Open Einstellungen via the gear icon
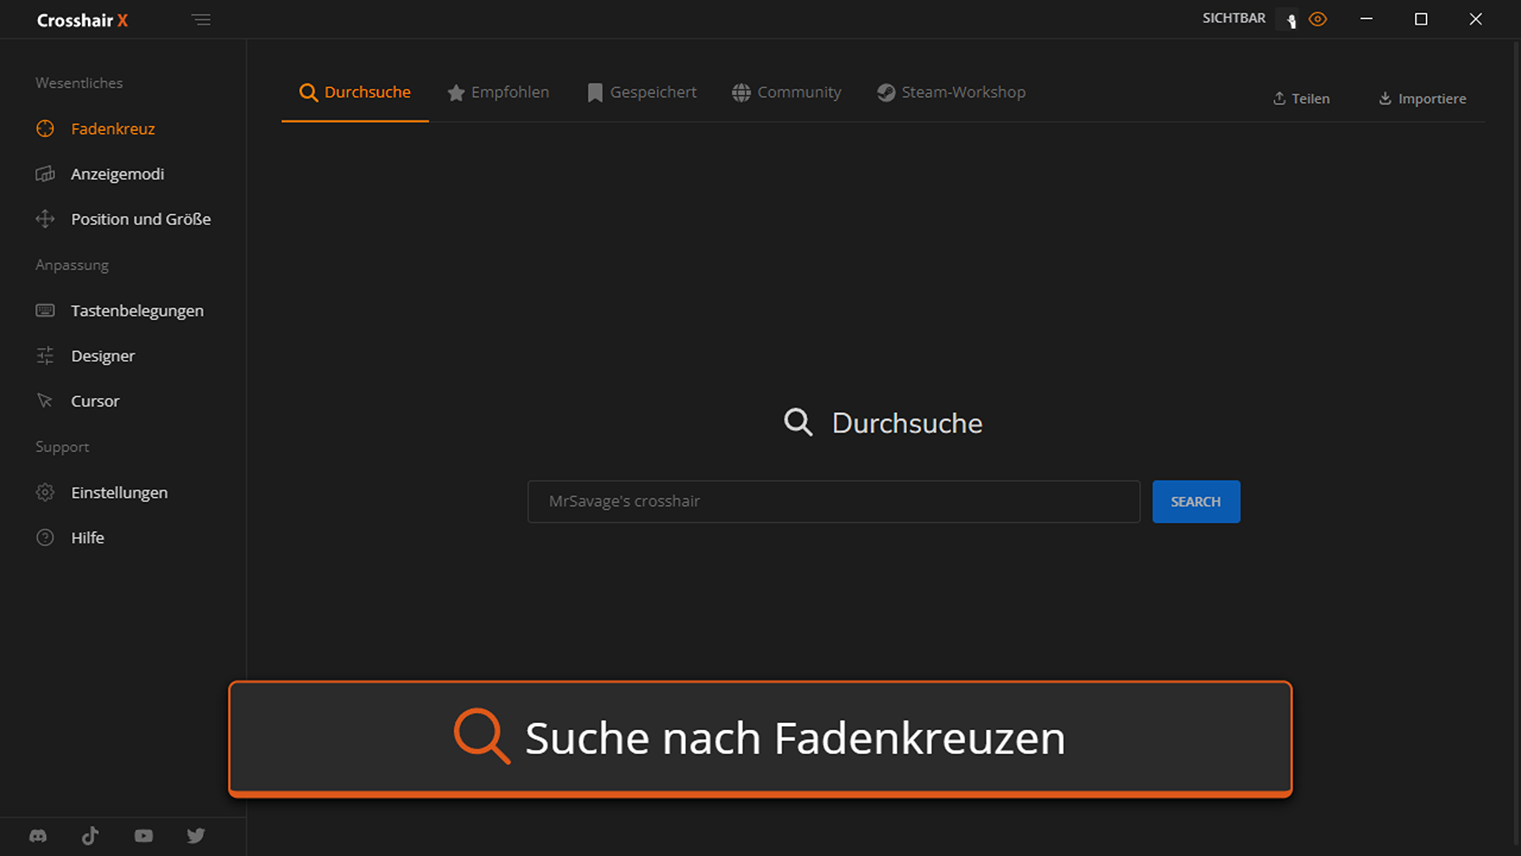 point(45,492)
